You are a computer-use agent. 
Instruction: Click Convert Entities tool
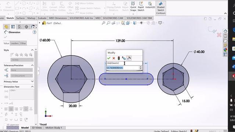pos(53,7)
